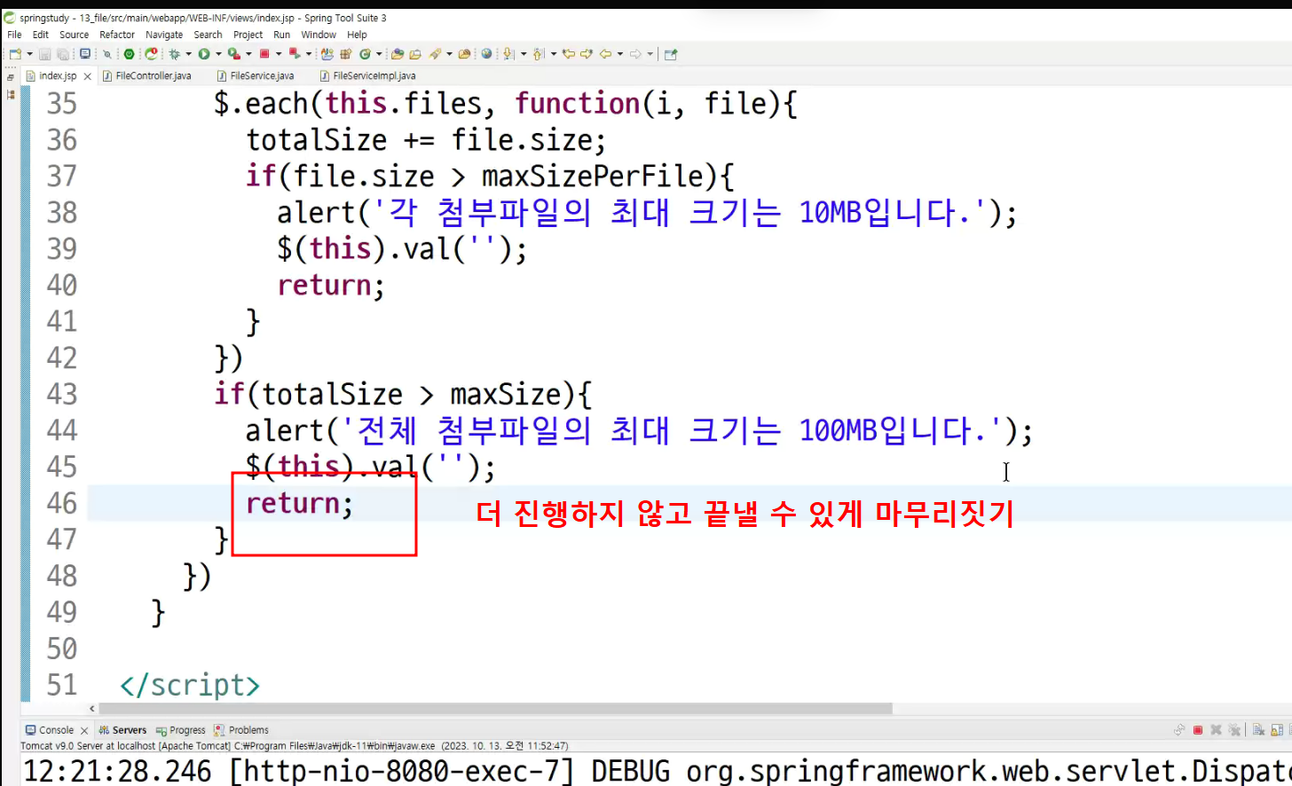Click the green Boot Dashboard power icon
This screenshot has height=786, width=1292.
pos(129,54)
